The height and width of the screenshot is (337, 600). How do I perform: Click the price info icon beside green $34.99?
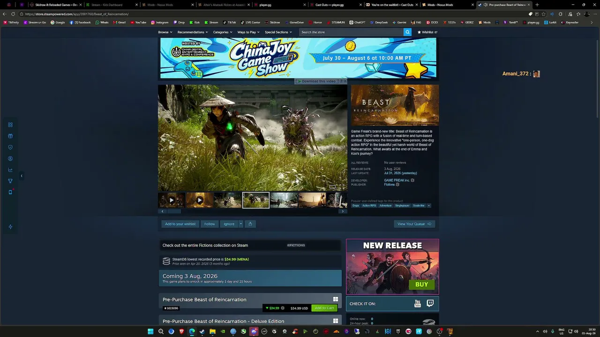tap(283, 308)
